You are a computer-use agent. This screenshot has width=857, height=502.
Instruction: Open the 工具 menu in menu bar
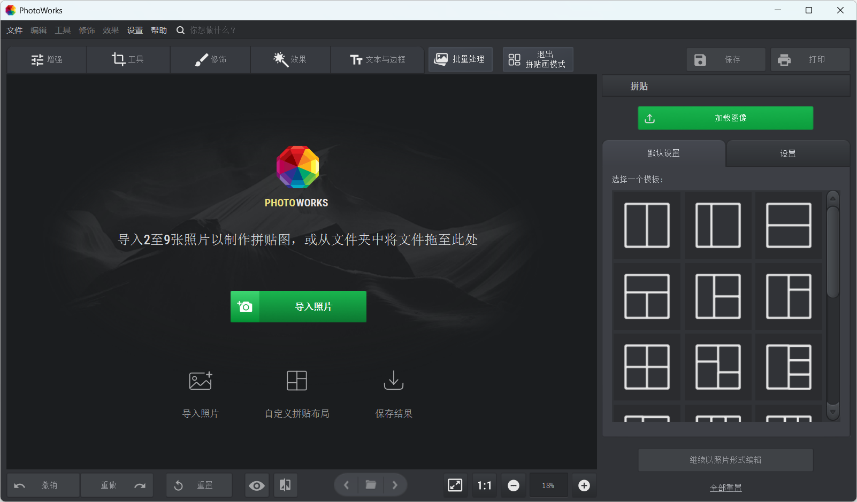click(x=63, y=30)
